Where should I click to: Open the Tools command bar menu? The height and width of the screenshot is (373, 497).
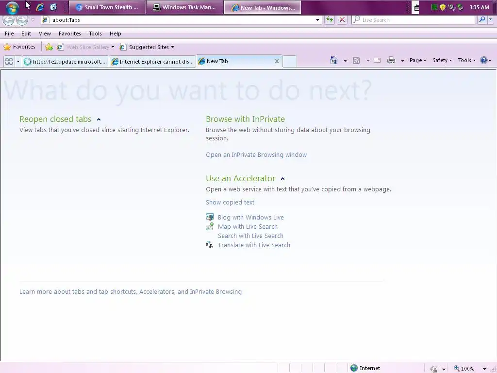466,60
